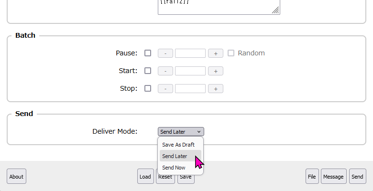
Task: Enable the Start checkbox
Action: 148,71
